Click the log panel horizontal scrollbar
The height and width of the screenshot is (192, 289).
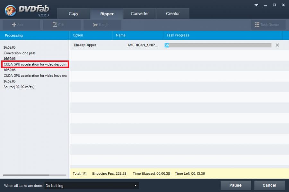[26, 175]
